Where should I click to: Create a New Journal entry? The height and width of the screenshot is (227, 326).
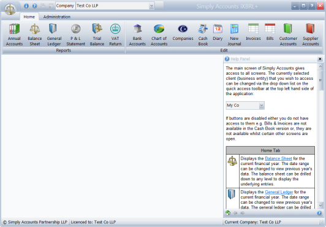point(234,34)
